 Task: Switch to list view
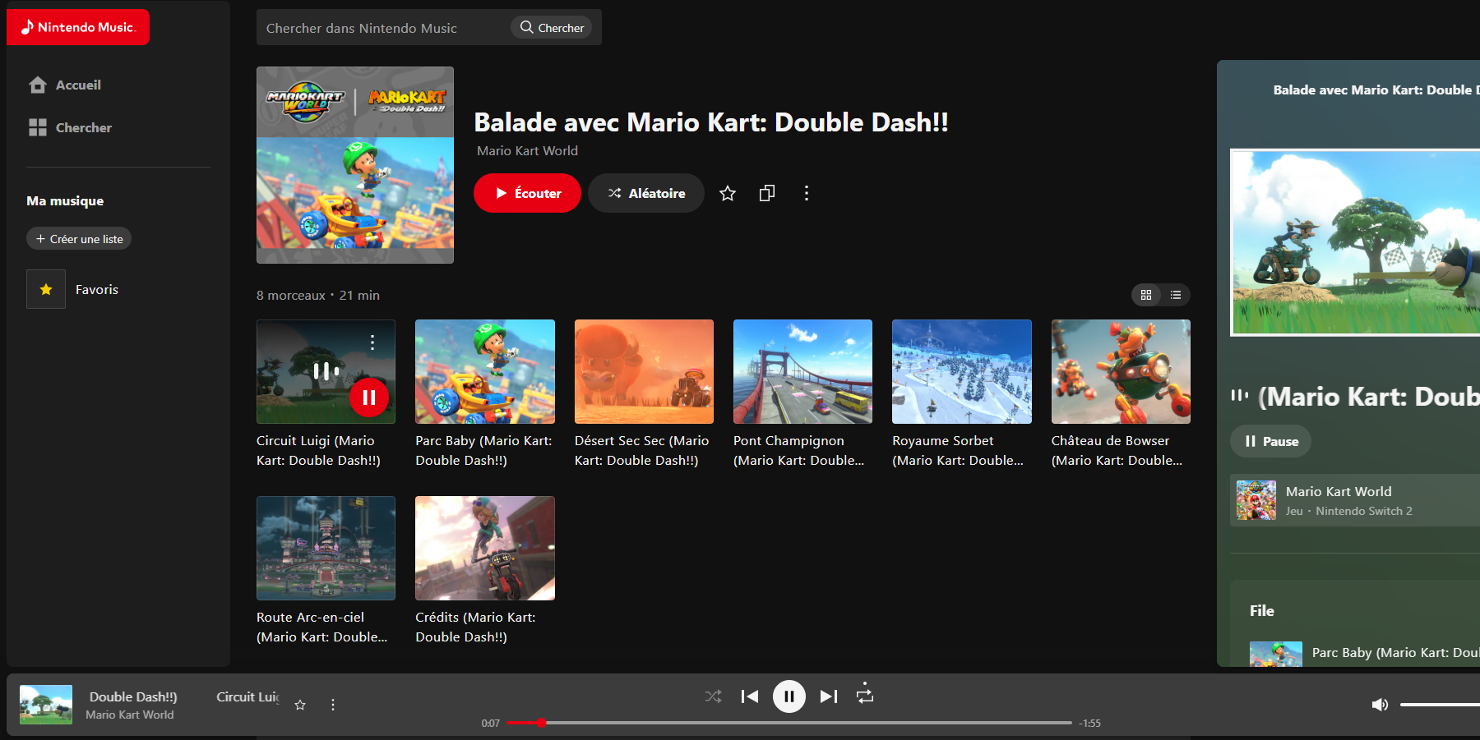[x=1176, y=295]
